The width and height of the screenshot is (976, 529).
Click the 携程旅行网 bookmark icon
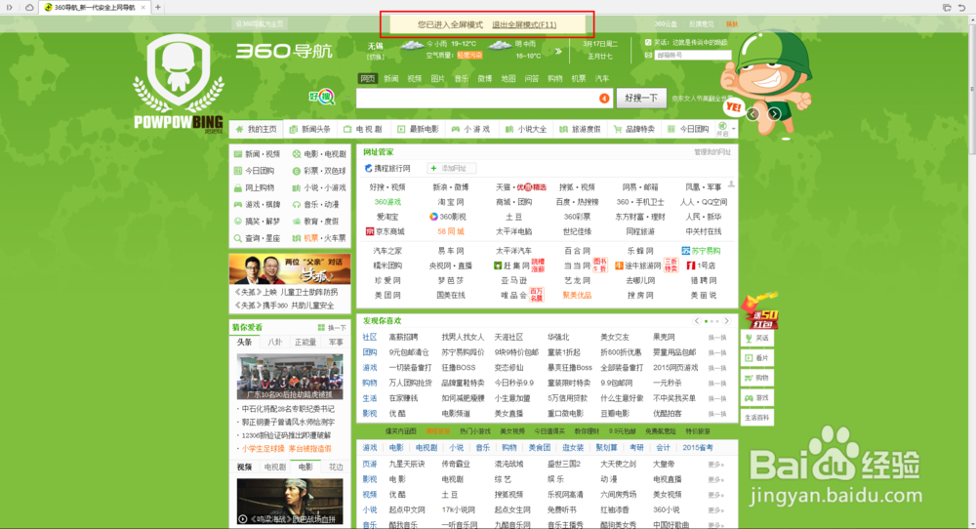(369, 168)
